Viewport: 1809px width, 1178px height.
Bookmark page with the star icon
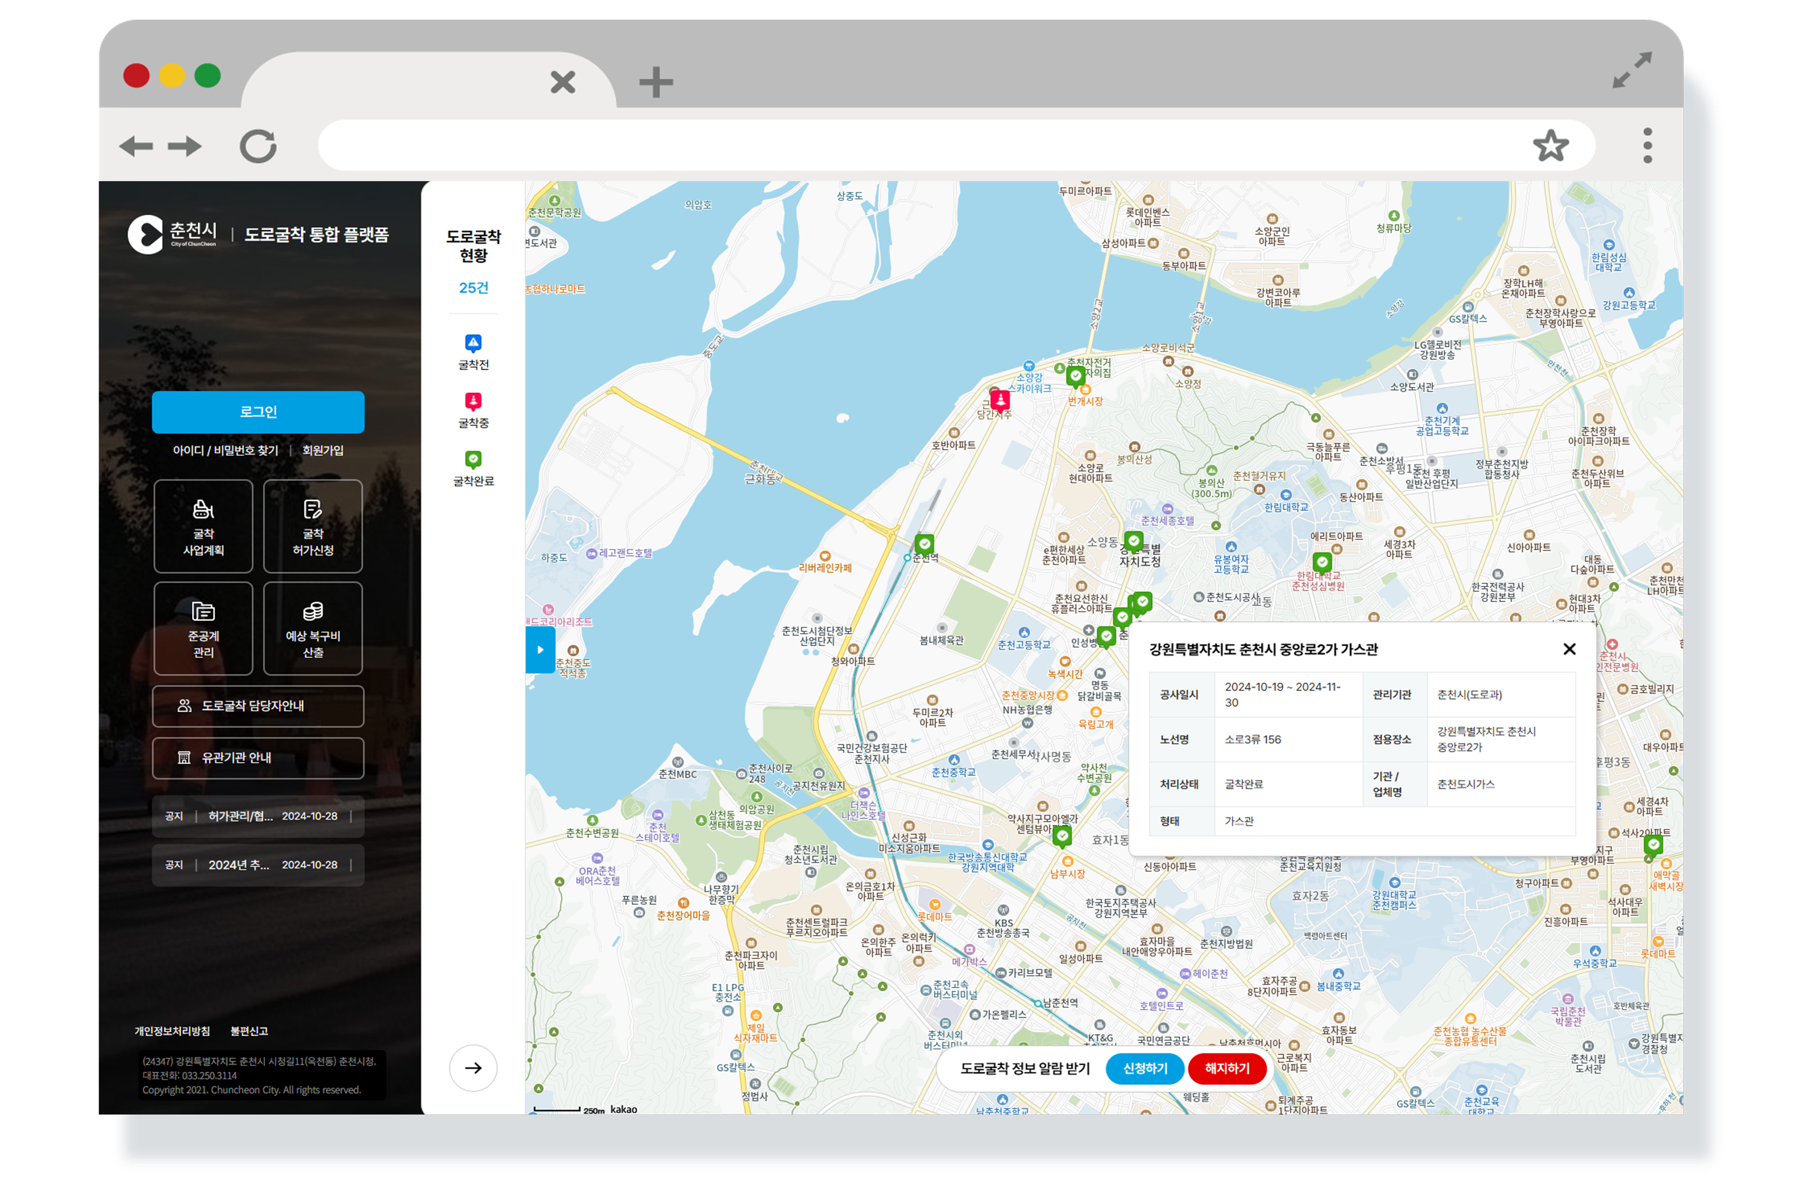[x=1551, y=146]
